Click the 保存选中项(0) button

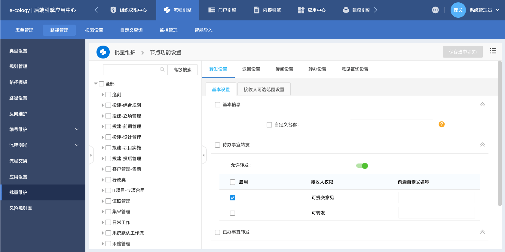coord(463,52)
